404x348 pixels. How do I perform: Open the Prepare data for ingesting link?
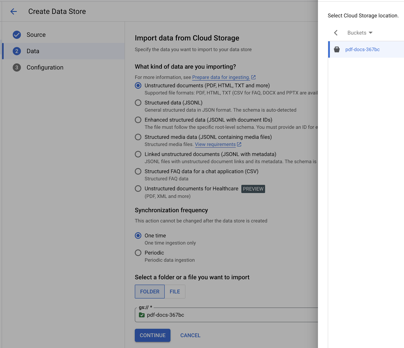pyautogui.click(x=221, y=77)
